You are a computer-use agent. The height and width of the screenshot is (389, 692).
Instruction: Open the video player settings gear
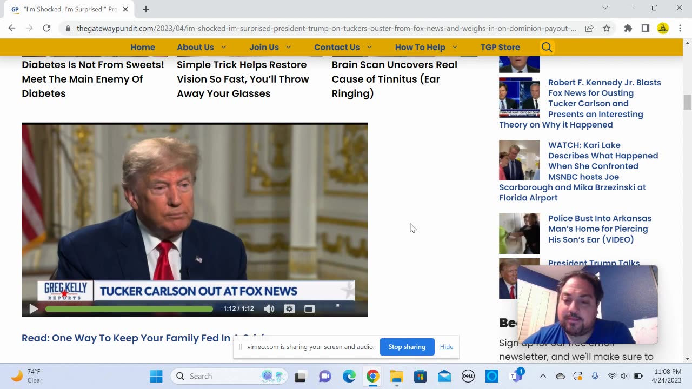pos(289,309)
